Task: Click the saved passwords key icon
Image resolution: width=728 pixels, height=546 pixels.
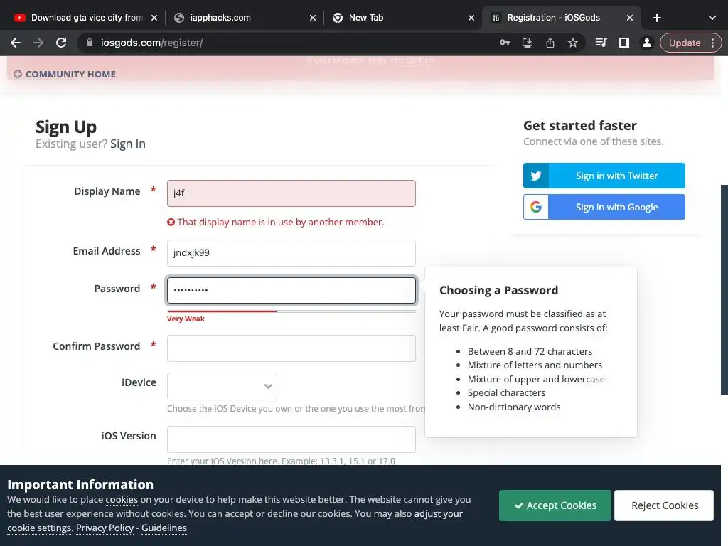Action: [x=504, y=43]
